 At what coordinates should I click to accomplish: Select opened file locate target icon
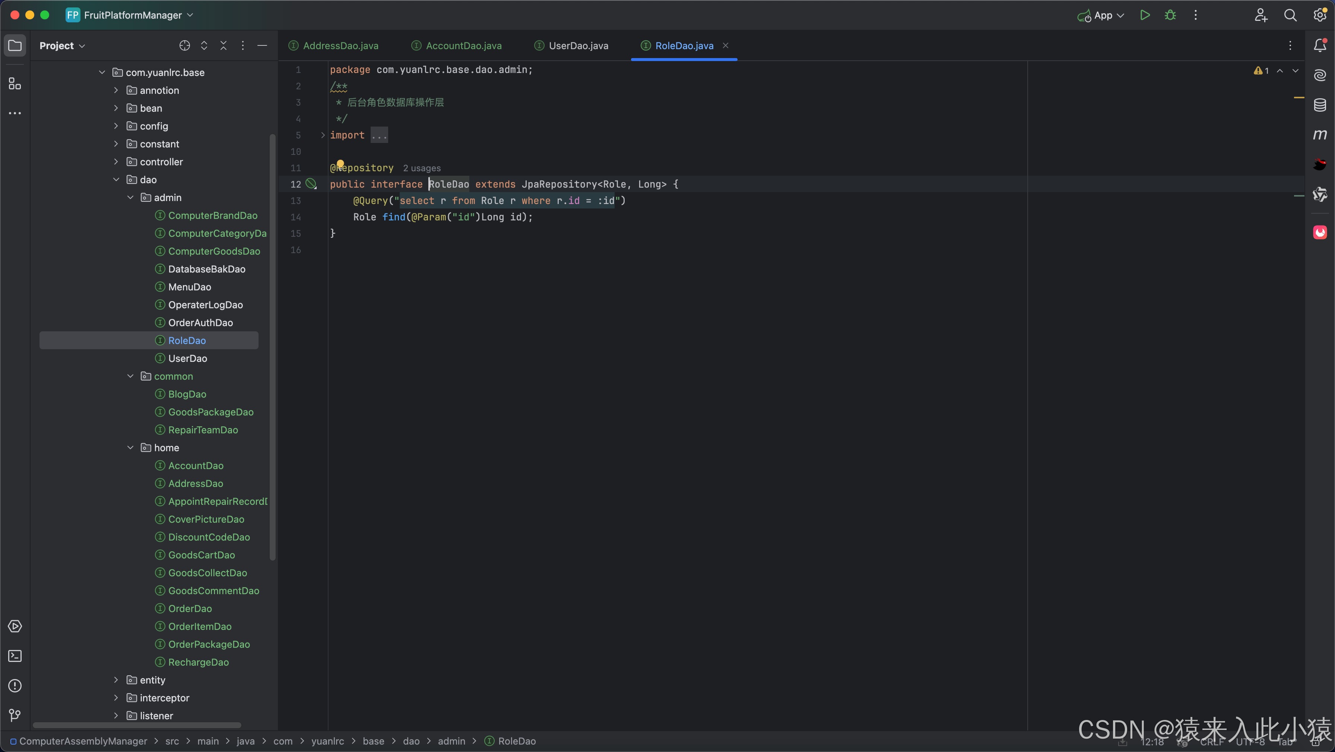click(x=184, y=45)
